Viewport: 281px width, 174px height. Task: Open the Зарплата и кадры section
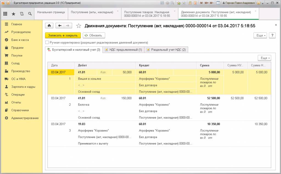coord(23,87)
